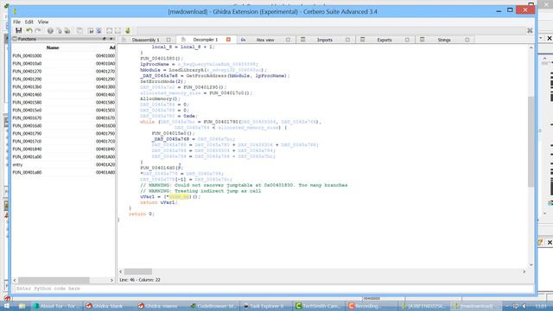
Task: Close the Imports tab
Action: coord(347,40)
